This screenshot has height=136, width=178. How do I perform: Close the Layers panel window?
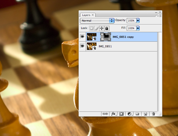160,12
